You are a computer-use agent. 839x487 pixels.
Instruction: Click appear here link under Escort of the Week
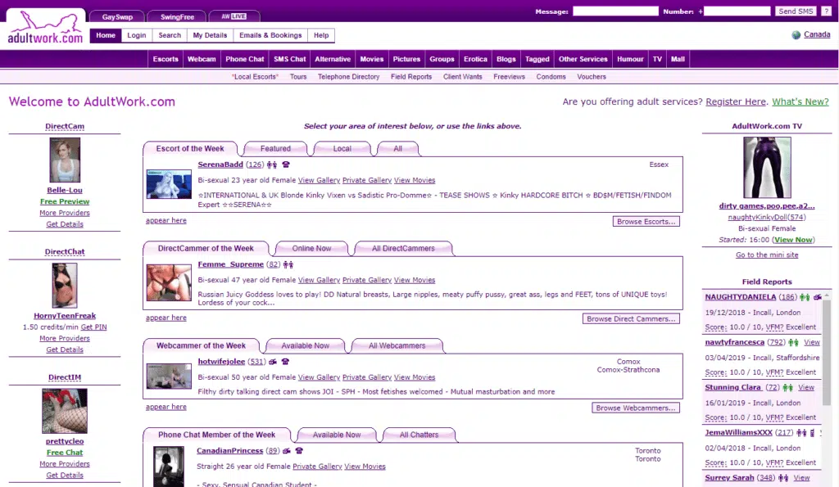166,221
